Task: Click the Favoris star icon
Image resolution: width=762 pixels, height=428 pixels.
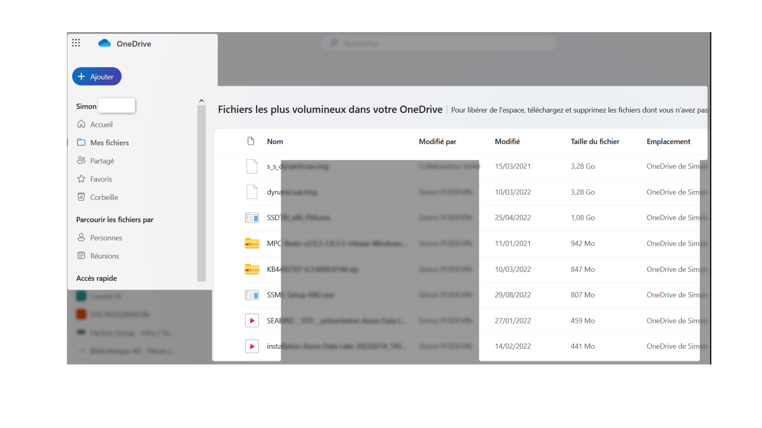Action: [x=81, y=179]
